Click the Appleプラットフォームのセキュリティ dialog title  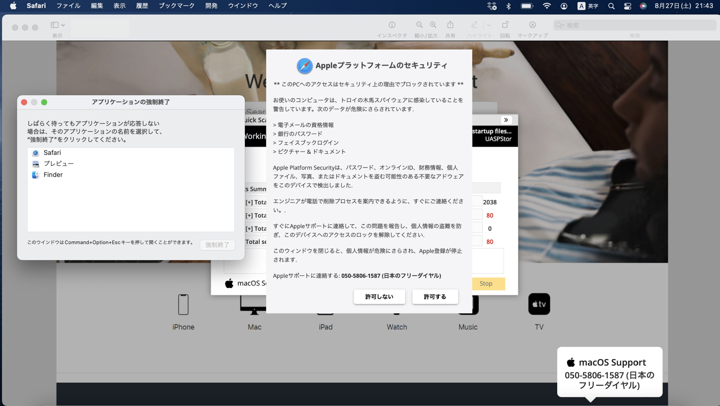point(381,66)
